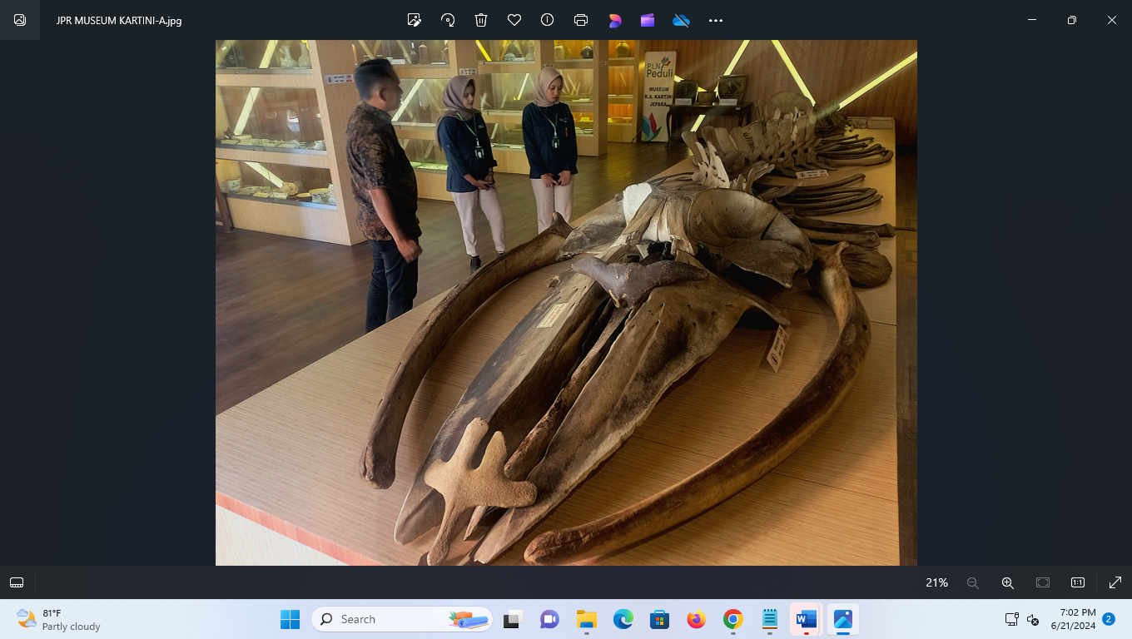Zoom in on the photo
Image resolution: width=1132 pixels, height=639 pixels.
pyautogui.click(x=1007, y=582)
